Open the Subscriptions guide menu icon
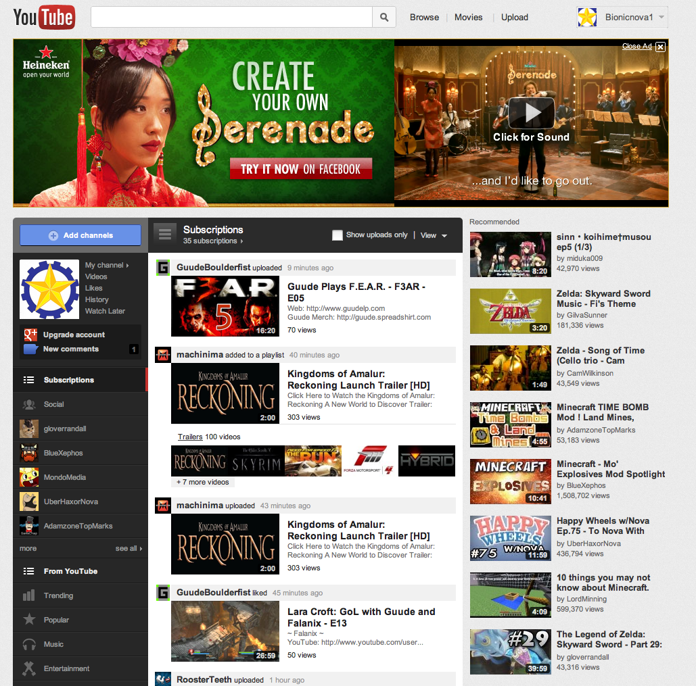The height and width of the screenshot is (686, 696). [164, 235]
